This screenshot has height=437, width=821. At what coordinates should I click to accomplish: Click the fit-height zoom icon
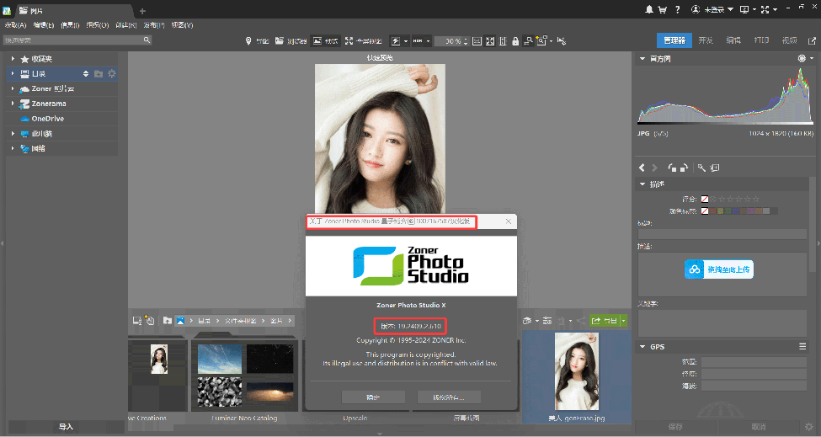coord(503,40)
